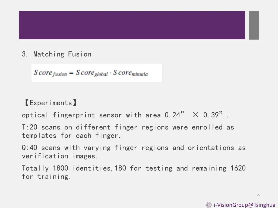Select the gray accent bar beside title
Screen dimensions: 278x208
pyautogui.click(x=254, y=25)
